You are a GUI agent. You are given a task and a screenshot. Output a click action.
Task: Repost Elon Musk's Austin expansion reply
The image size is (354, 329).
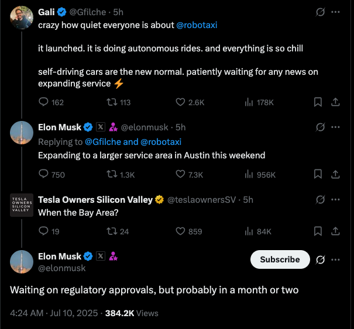112,174
